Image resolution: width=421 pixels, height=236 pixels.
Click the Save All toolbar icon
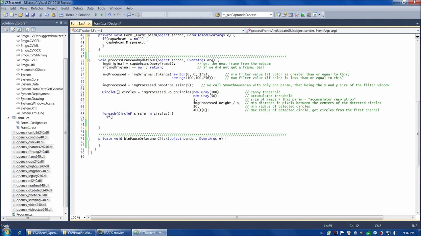coord(33,15)
